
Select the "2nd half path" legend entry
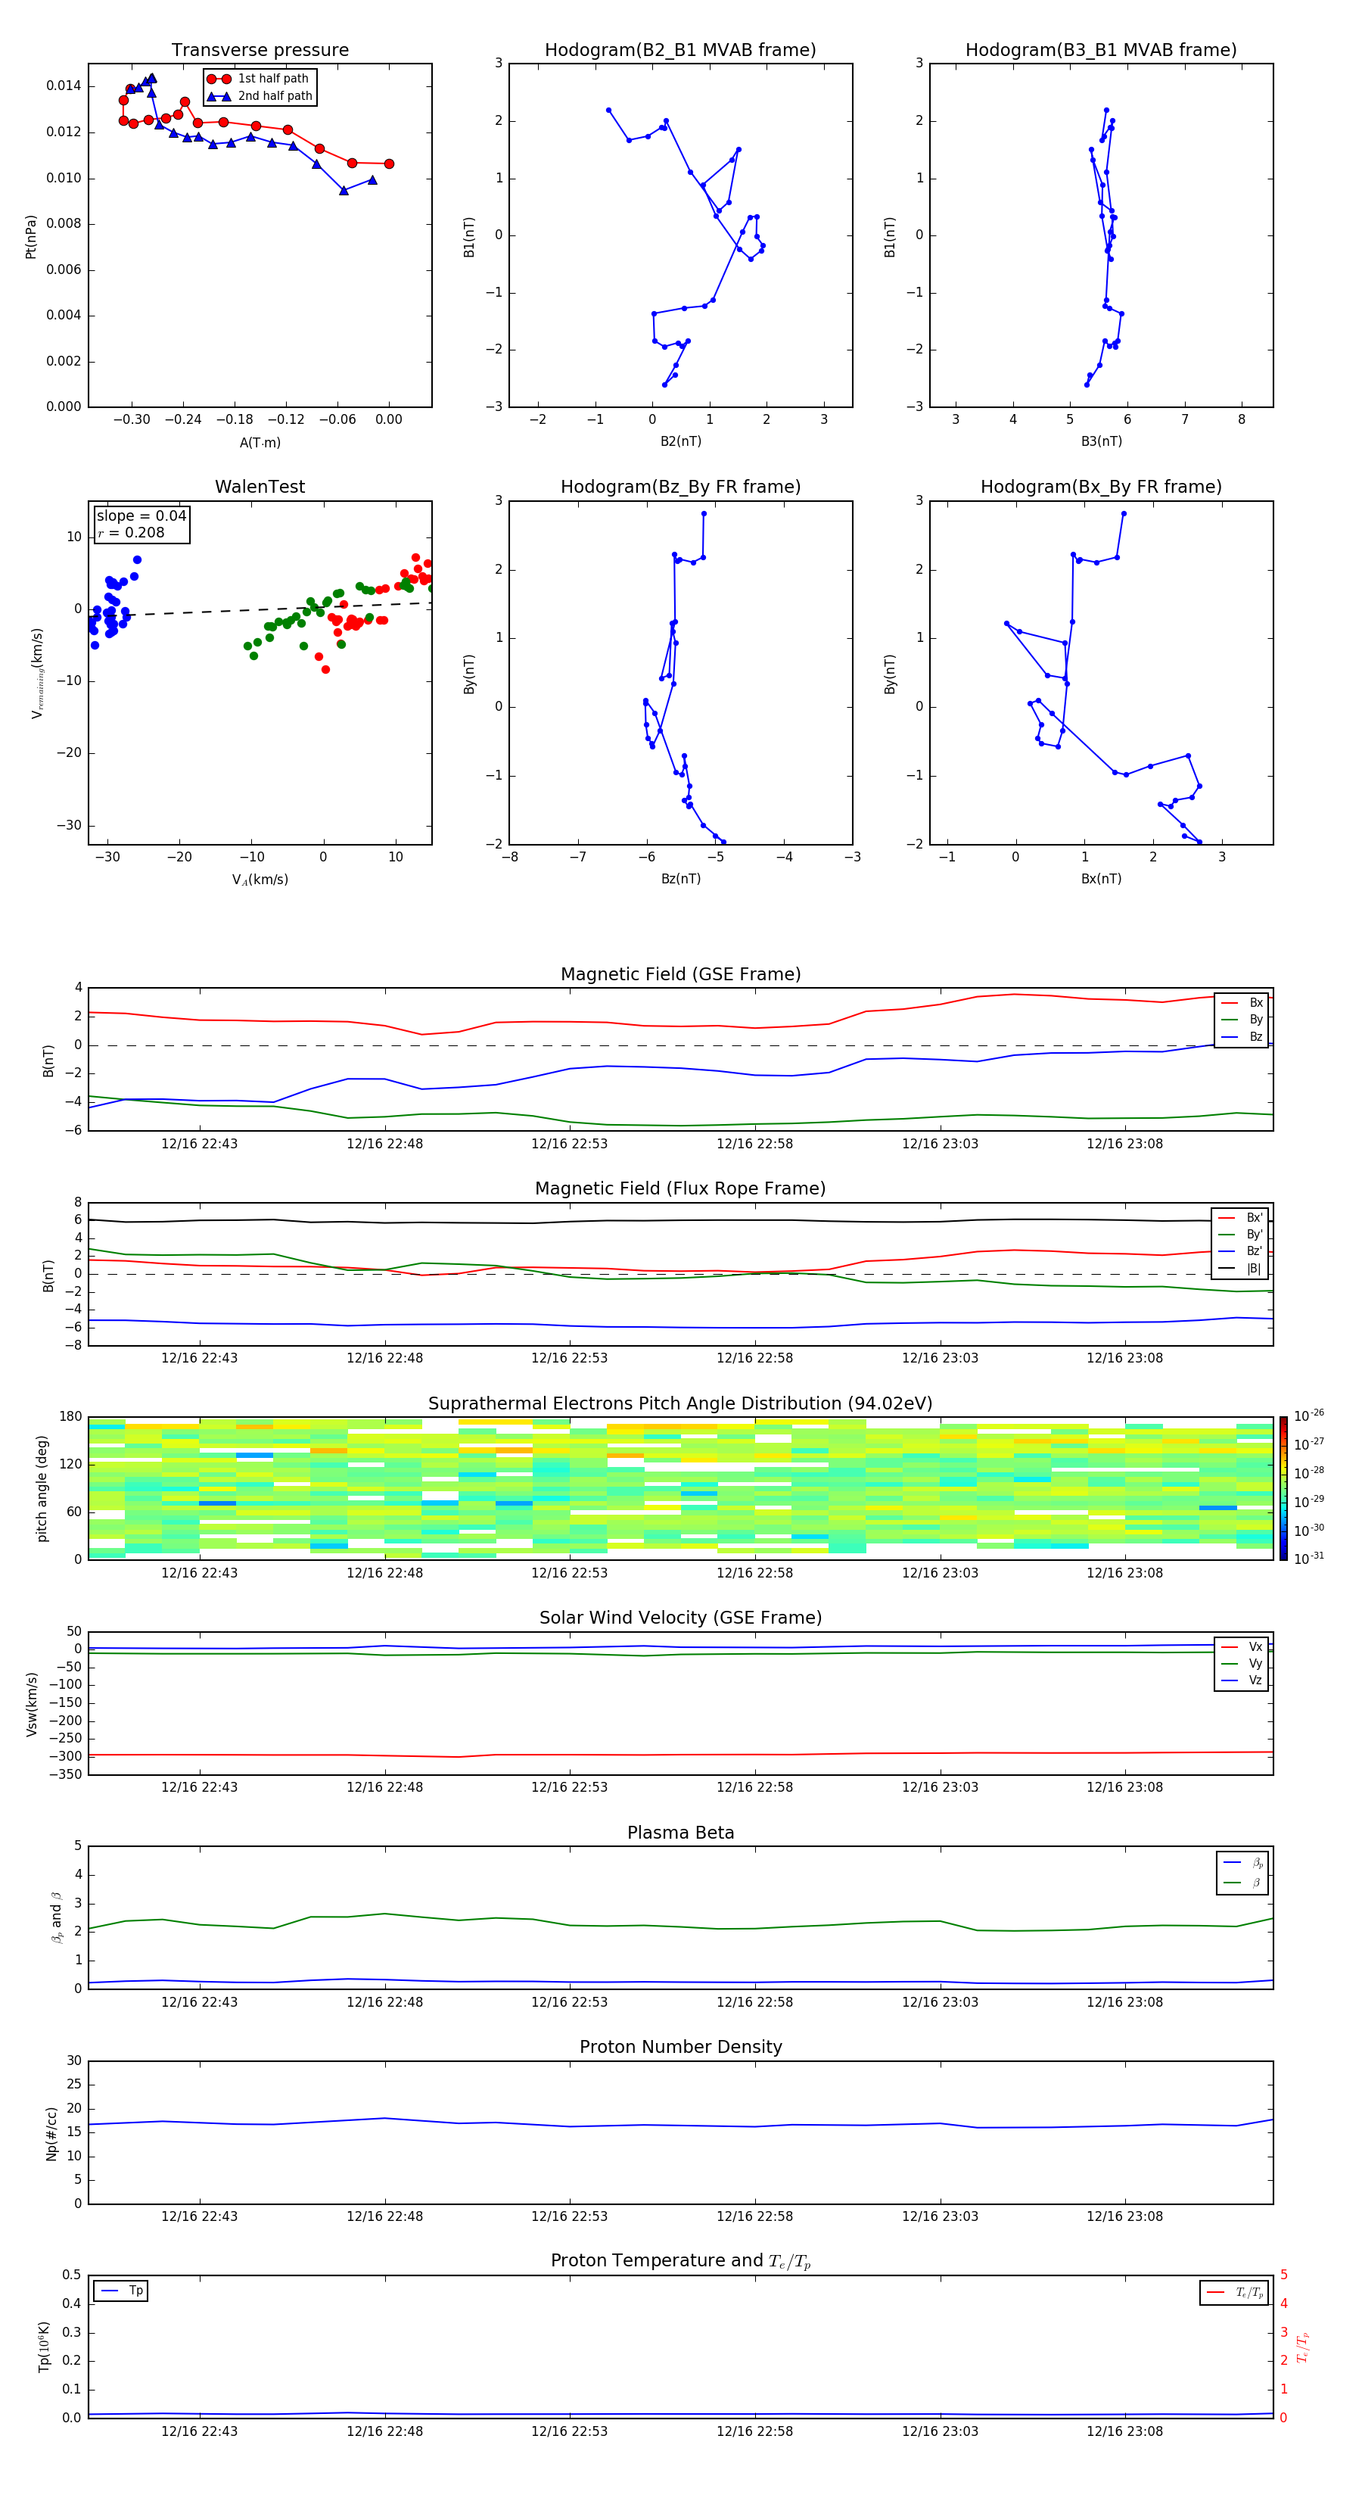click(x=260, y=96)
